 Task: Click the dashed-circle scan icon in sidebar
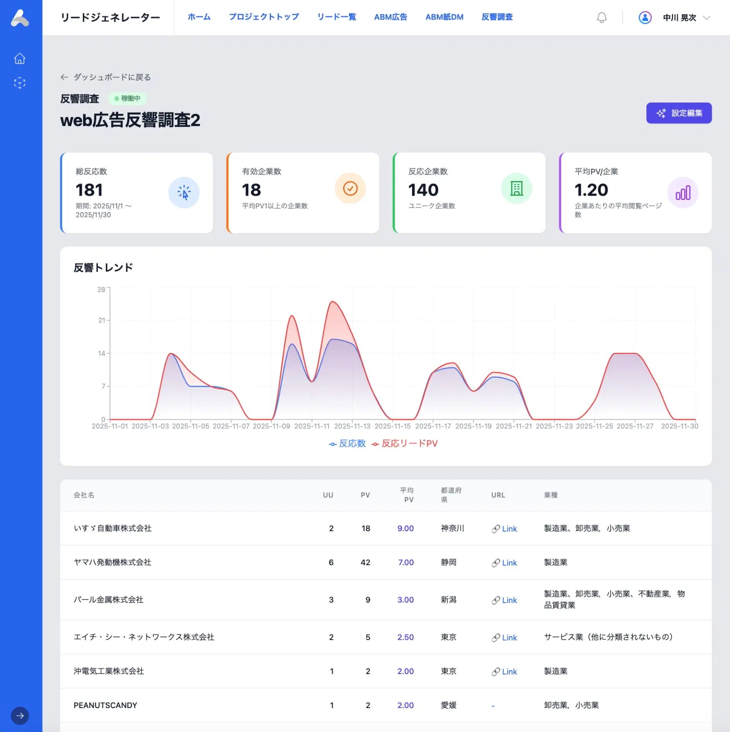pyautogui.click(x=20, y=83)
